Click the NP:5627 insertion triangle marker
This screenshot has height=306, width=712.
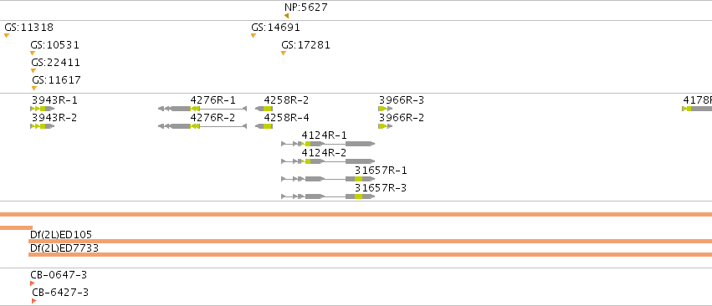286,16
